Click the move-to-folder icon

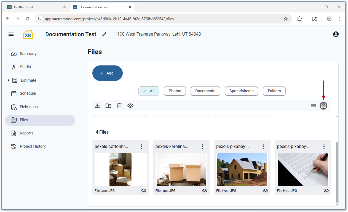coord(108,106)
